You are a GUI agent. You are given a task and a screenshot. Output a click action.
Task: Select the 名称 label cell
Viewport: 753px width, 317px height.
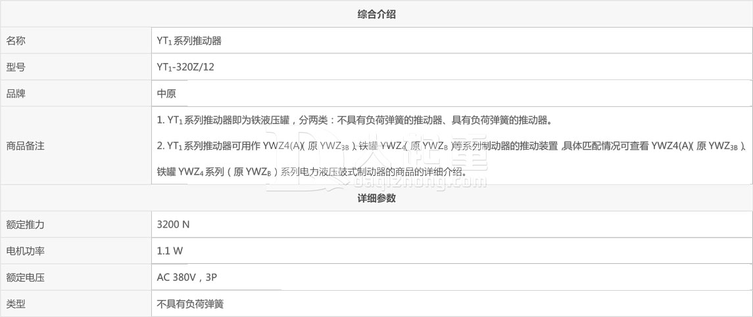pos(76,41)
